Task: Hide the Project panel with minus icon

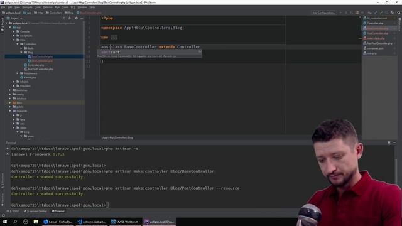Action: 82,18
